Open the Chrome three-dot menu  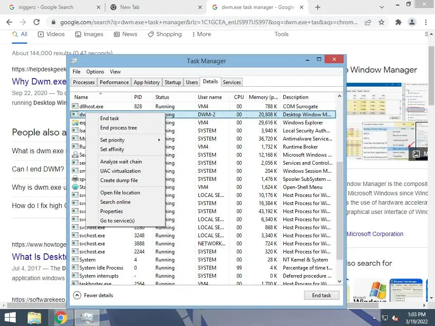point(426,22)
